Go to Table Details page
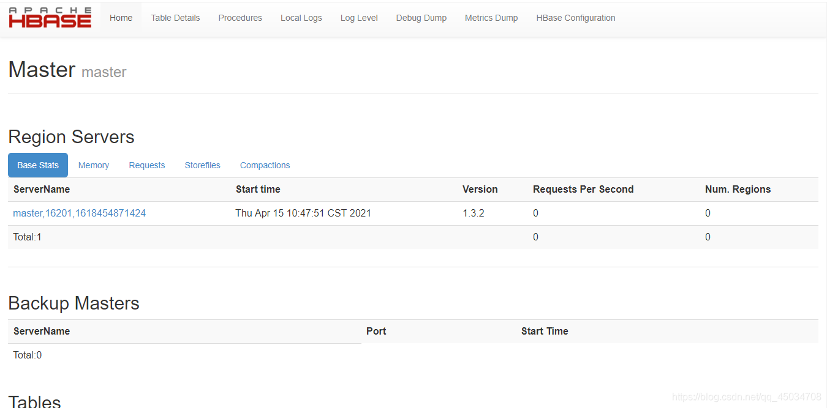 pos(175,18)
